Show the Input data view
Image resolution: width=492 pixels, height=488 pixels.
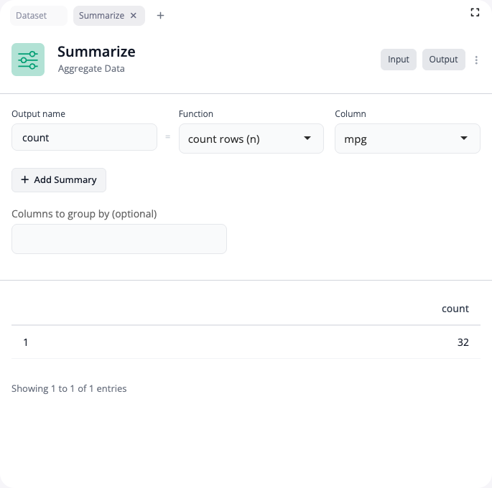[x=398, y=60]
